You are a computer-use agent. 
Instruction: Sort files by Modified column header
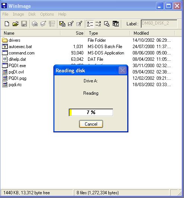coord(152,33)
